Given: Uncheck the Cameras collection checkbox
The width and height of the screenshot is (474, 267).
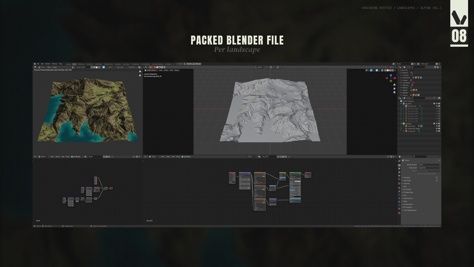Looking at the screenshot, I should 434,123.
